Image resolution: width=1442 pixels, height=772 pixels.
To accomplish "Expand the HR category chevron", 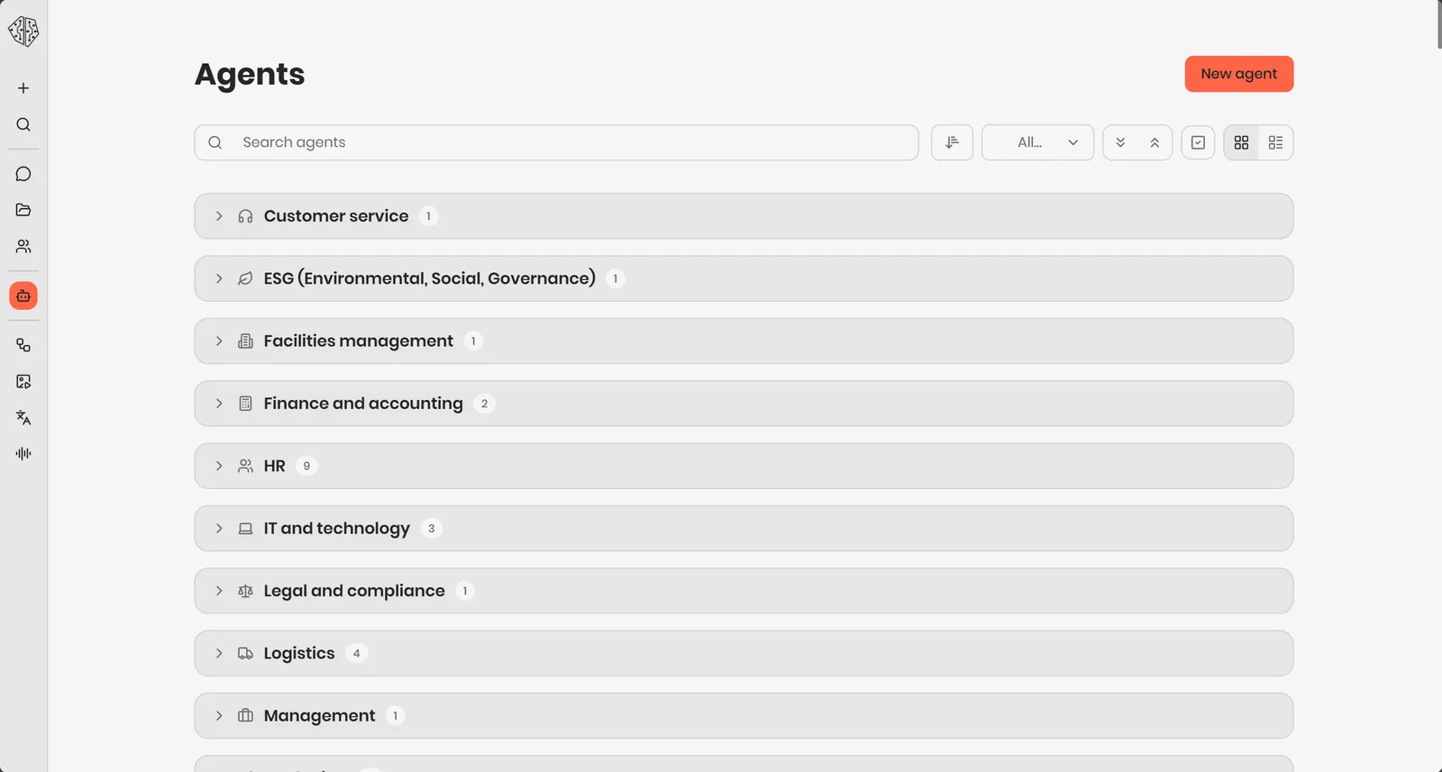I will 219,466.
